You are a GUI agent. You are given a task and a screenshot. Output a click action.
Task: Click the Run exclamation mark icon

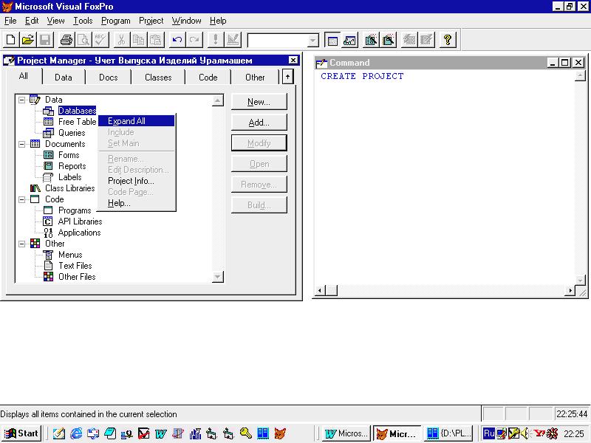tap(216, 40)
